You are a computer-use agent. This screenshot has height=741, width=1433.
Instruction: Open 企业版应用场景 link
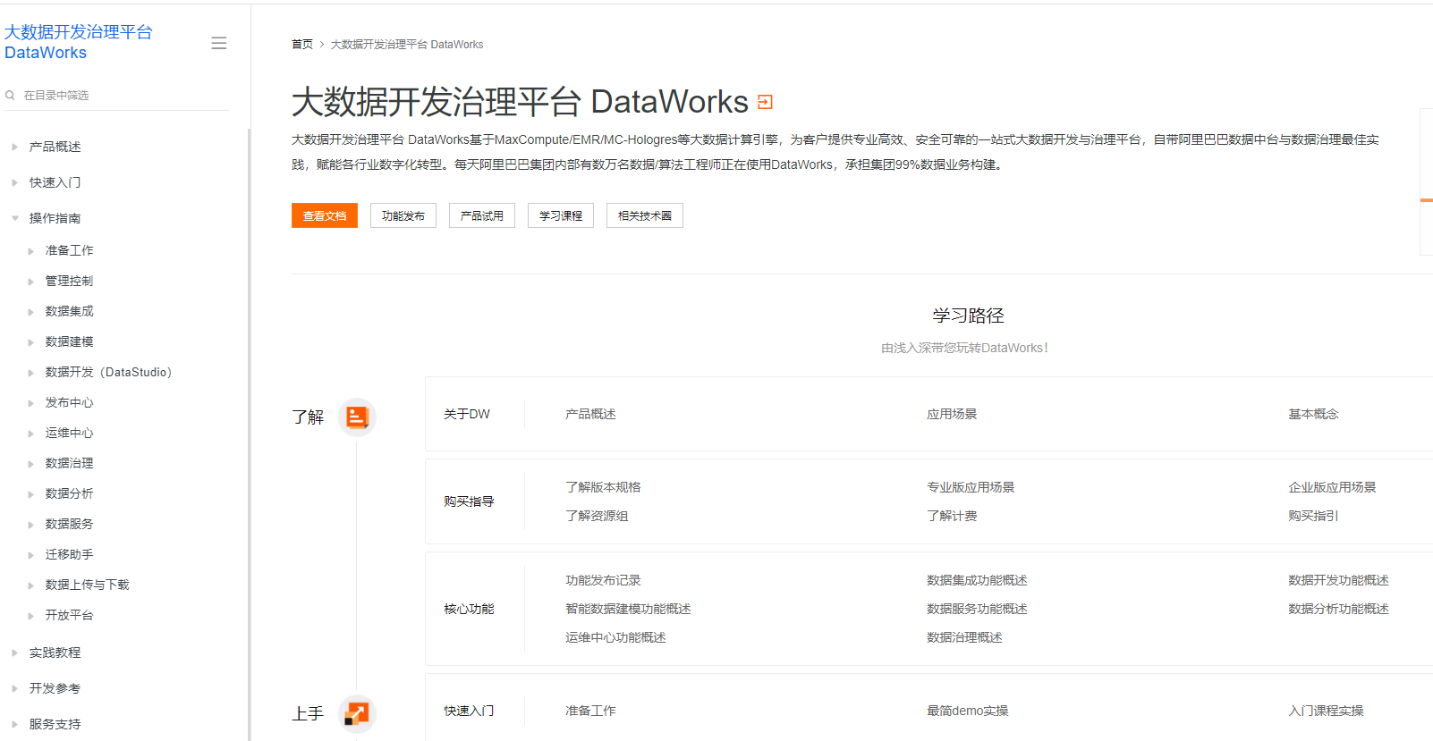[x=1332, y=487]
